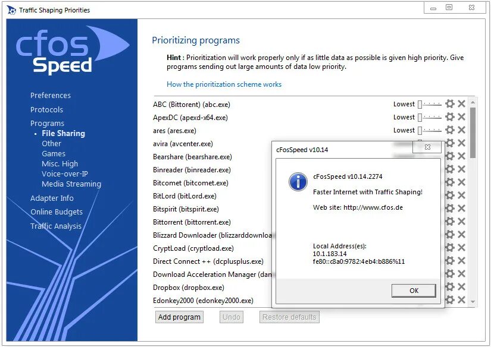This screenshot has width=491, height=347.
Task: Remove ares (ares.exe) via X icon
Action: click(461, 130)
